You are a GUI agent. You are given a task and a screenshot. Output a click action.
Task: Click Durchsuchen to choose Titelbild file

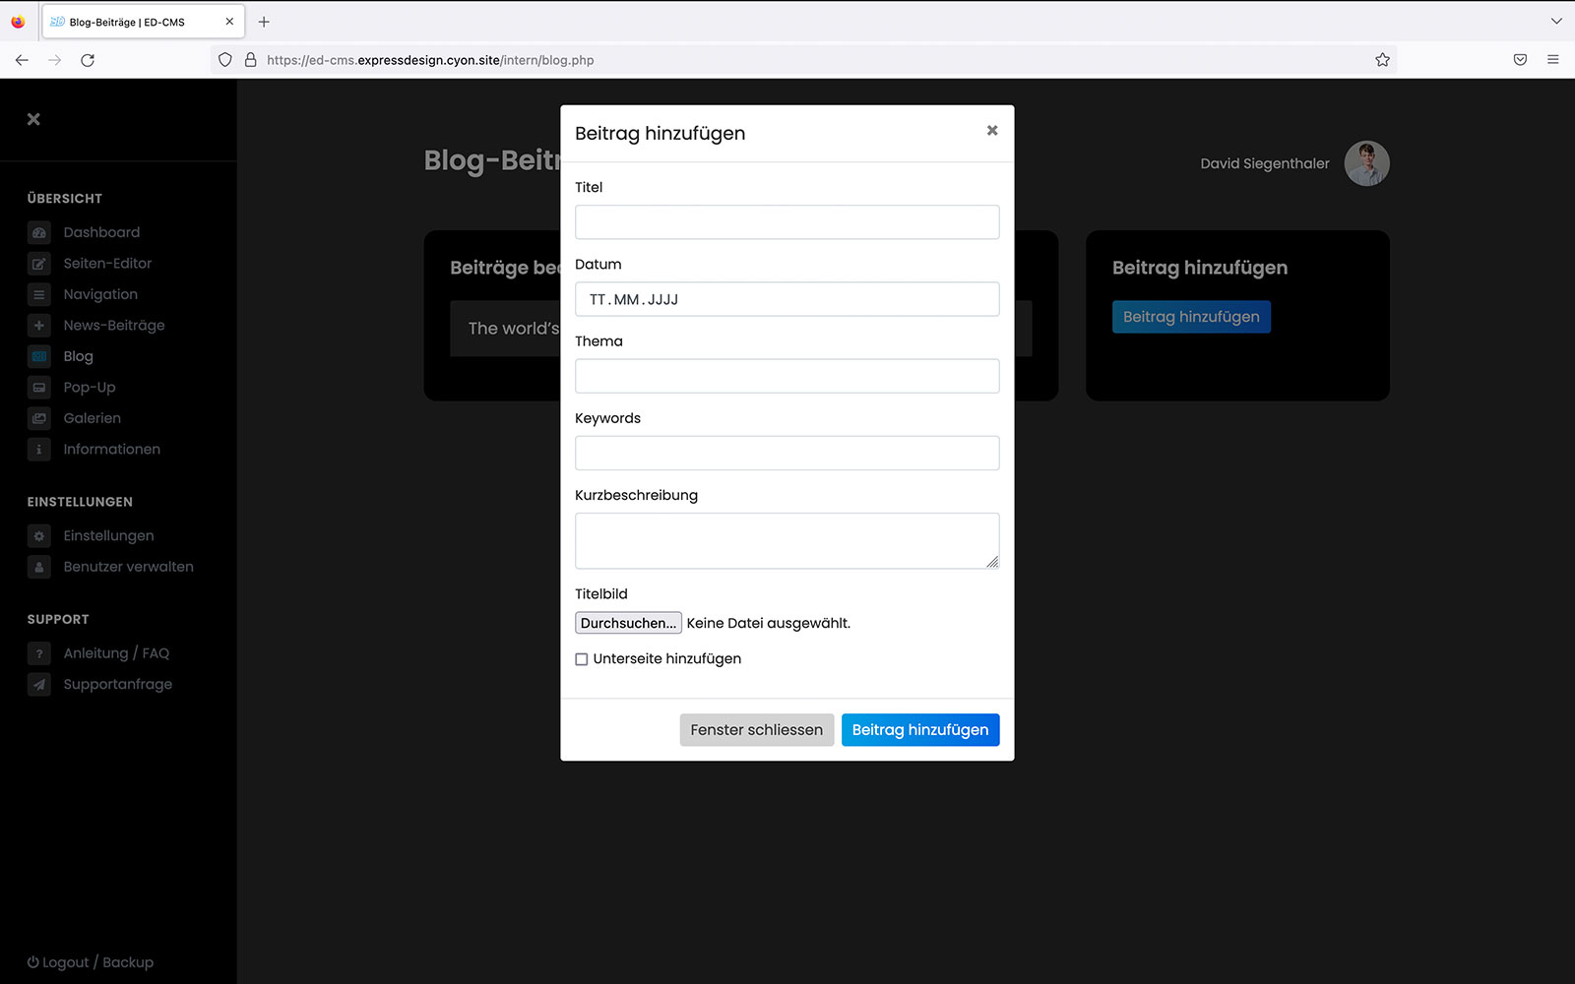coord(628,623)
